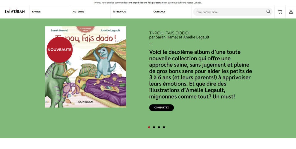Open the user account icon
Screen dimensions: 296x149
click(291, 12)
